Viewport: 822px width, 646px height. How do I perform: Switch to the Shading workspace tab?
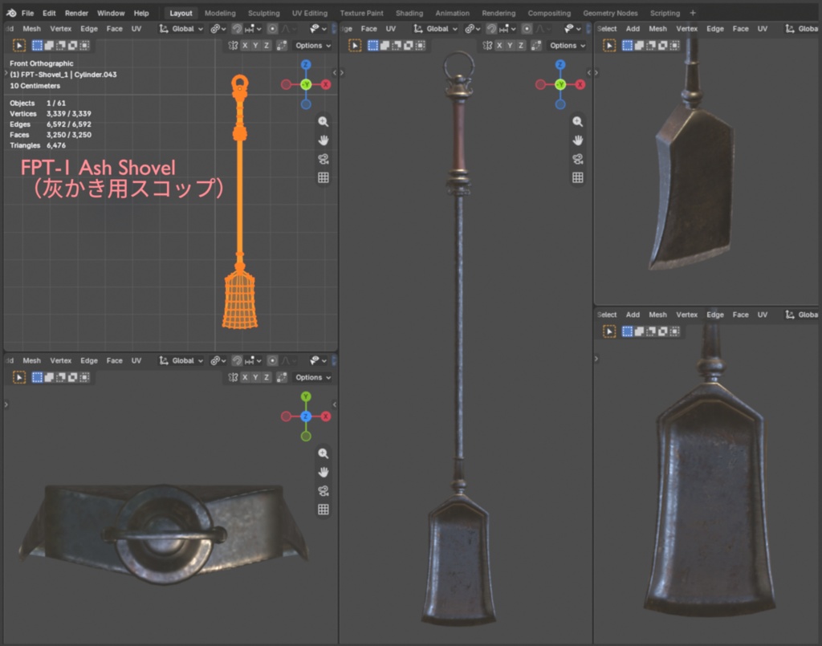point(409,13)
